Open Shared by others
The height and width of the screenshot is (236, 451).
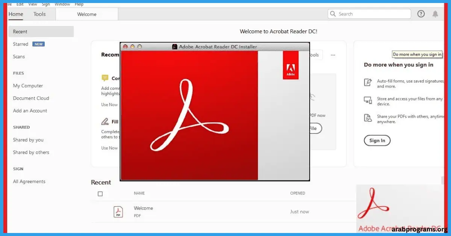31,152
